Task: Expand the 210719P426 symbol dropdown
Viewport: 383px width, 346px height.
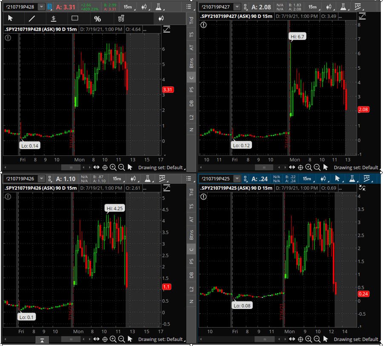Action: 42,179
